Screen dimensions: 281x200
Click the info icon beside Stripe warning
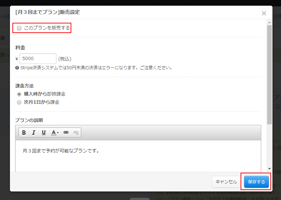pyautogui.click(x=17, y=67)
